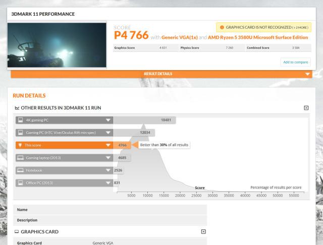Click the 3DMark 11 benchmark thumbnail image
The height and width of the screenshot is (245, 323).
click(57, 44)
